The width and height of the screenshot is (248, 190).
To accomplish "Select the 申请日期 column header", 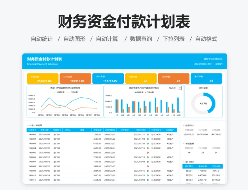I will (44, 130).
